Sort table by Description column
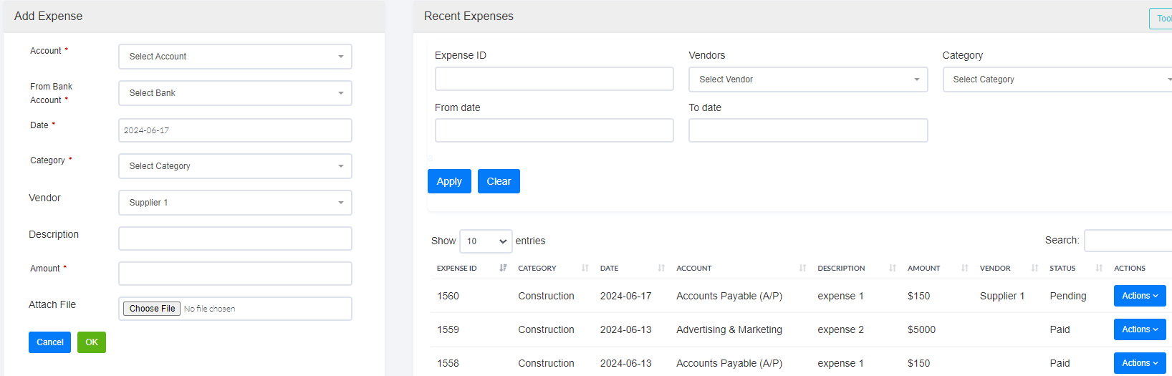 pos(841,269)
